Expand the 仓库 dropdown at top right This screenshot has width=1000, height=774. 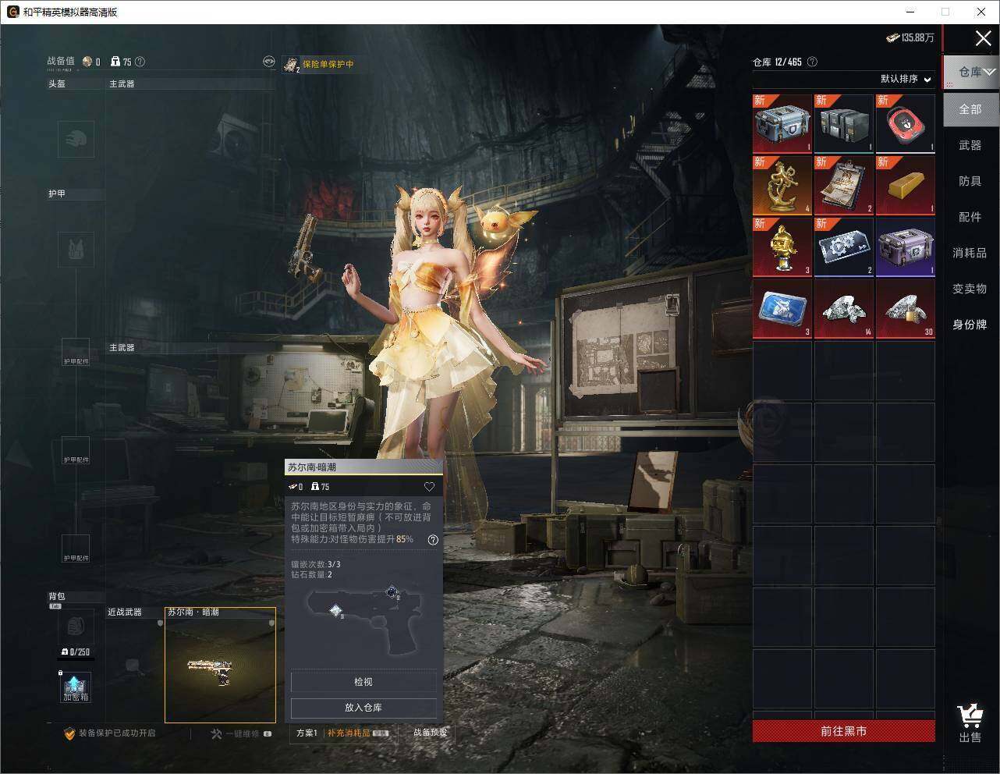[972, 72]
